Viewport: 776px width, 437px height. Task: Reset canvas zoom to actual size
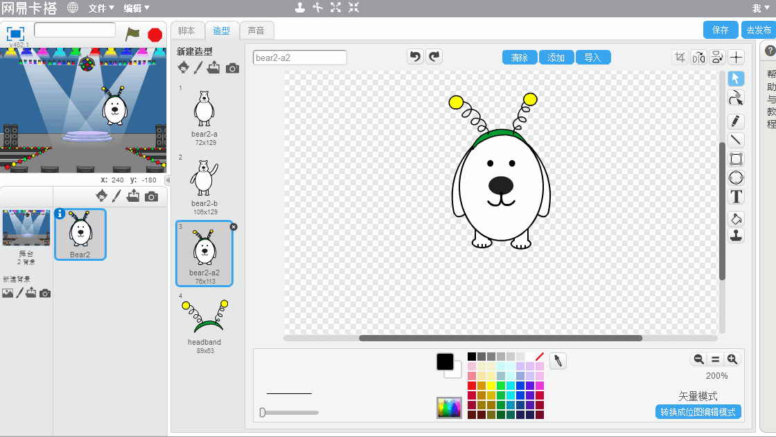point(715,359)
